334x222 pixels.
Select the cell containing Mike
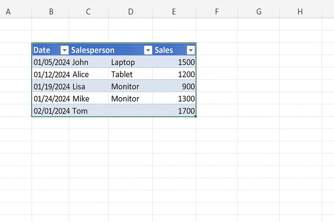89,99
